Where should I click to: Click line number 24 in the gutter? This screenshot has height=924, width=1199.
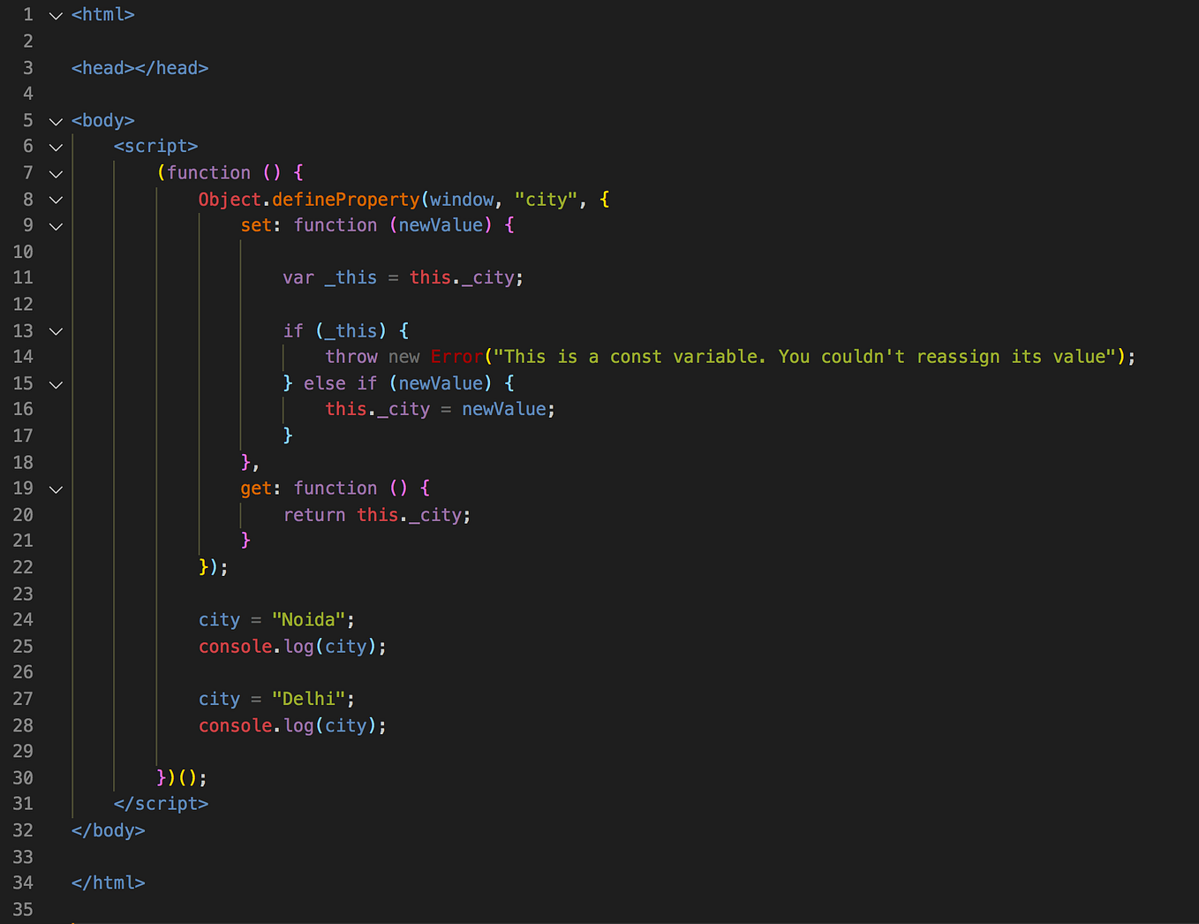pyautogui.click(x=23, y=620)
